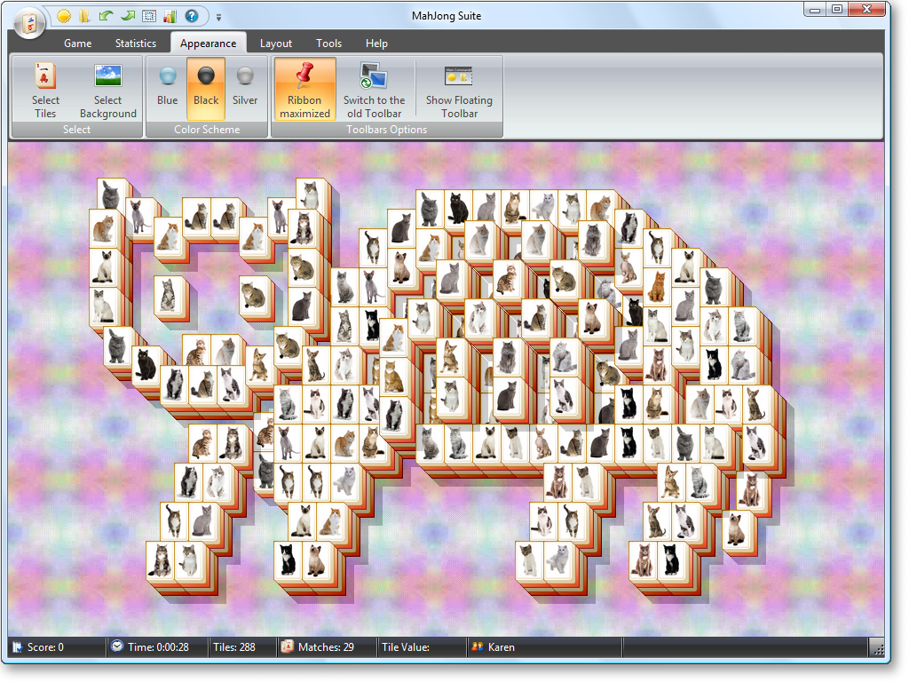
Task: Open the Tools ribbon tab
Action: pyautogui.click(x=328, y=44)
